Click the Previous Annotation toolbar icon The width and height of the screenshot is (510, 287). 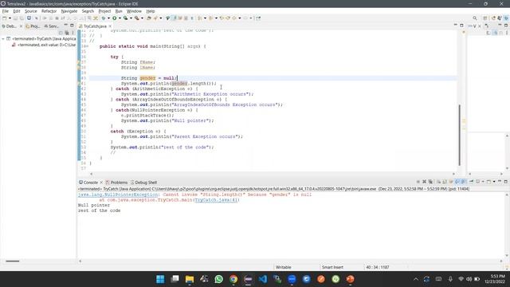click(x=210, y=18)
